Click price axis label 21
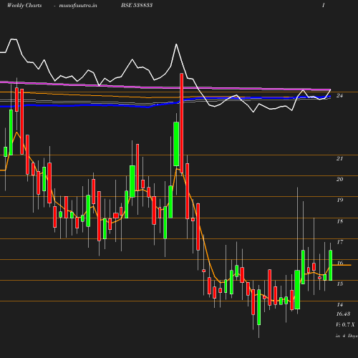358x358 pixels. click(x=339, y=158)
